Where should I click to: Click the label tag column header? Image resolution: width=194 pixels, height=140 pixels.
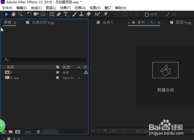(57, 67)
